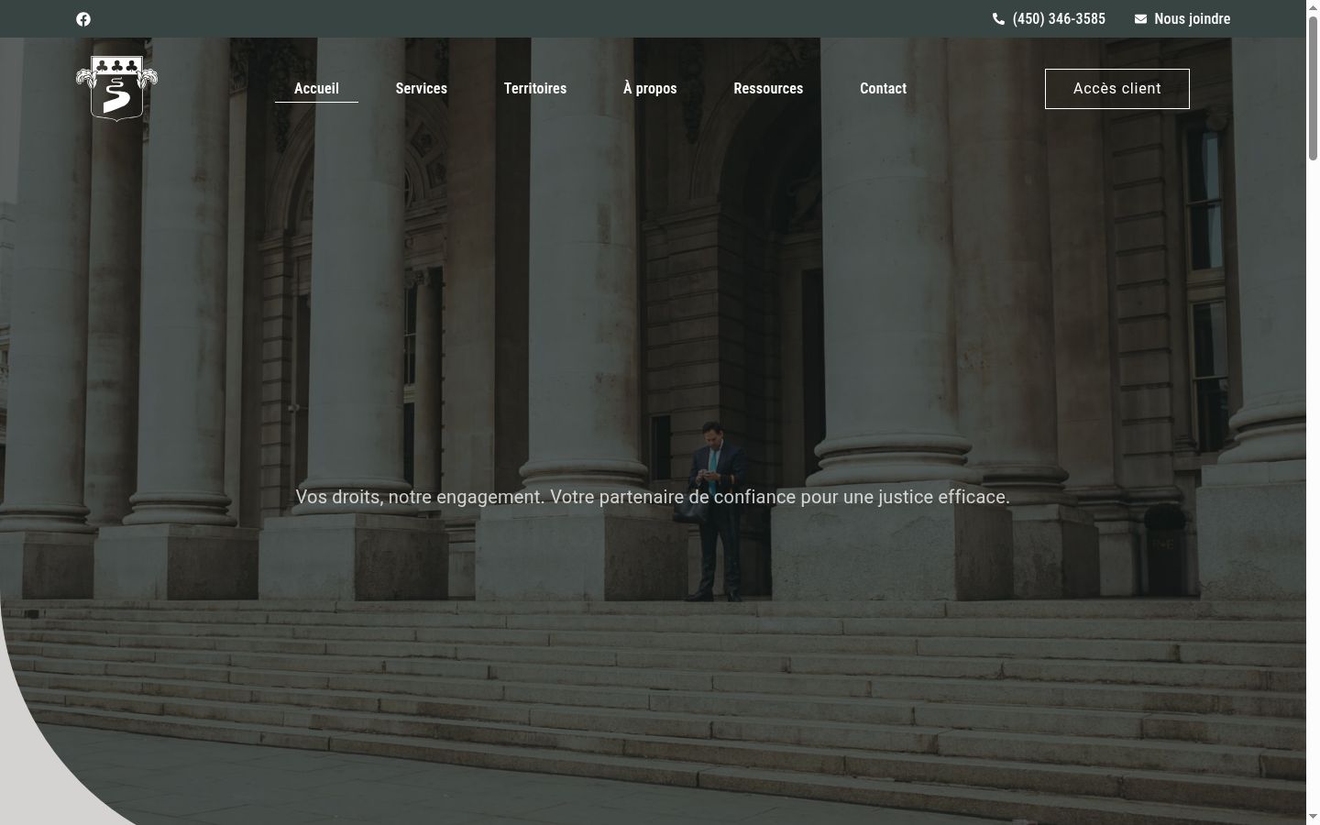
Task: Go to the Accueil menu item
Action: click(x=316, y=88)
